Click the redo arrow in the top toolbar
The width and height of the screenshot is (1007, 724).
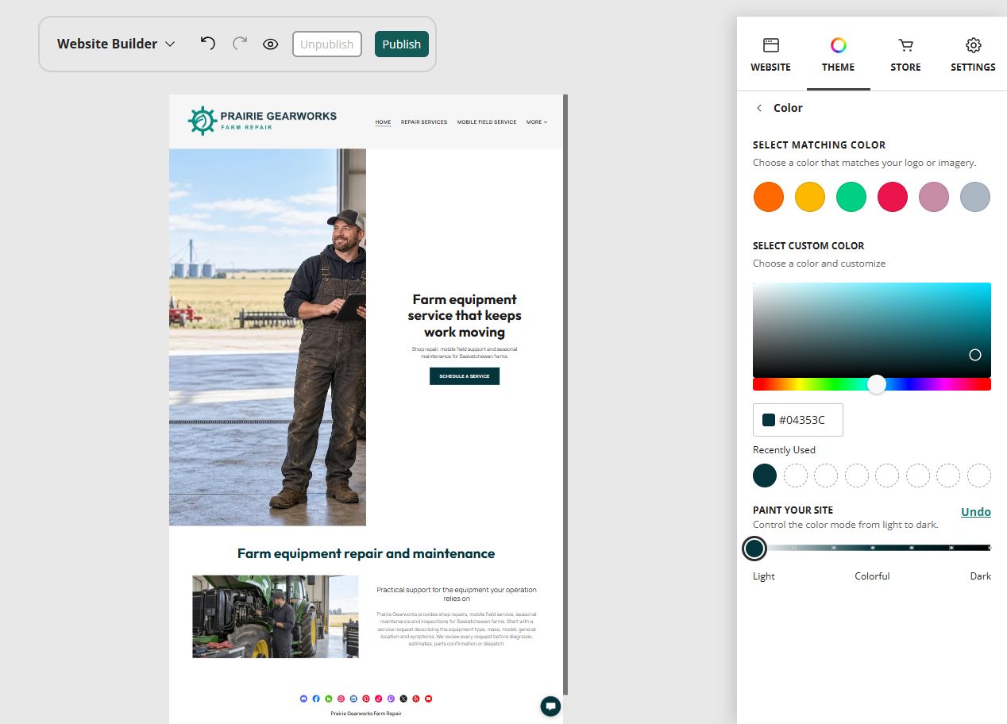tap(239, 43)
